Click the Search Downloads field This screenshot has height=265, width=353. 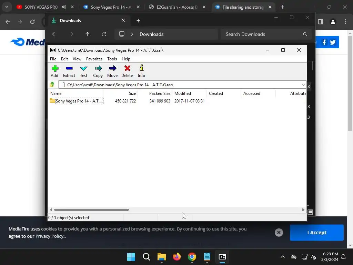tap(266, 34)
